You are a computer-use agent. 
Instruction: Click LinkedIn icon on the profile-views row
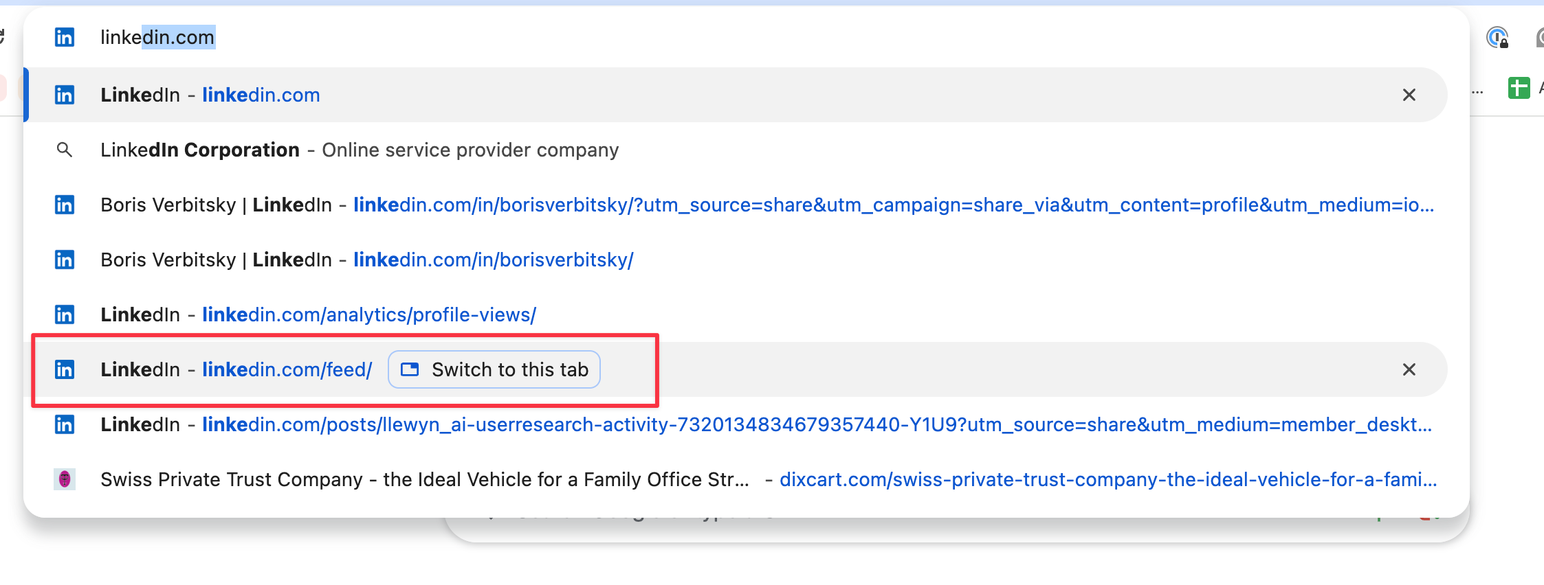pos(65,314)
